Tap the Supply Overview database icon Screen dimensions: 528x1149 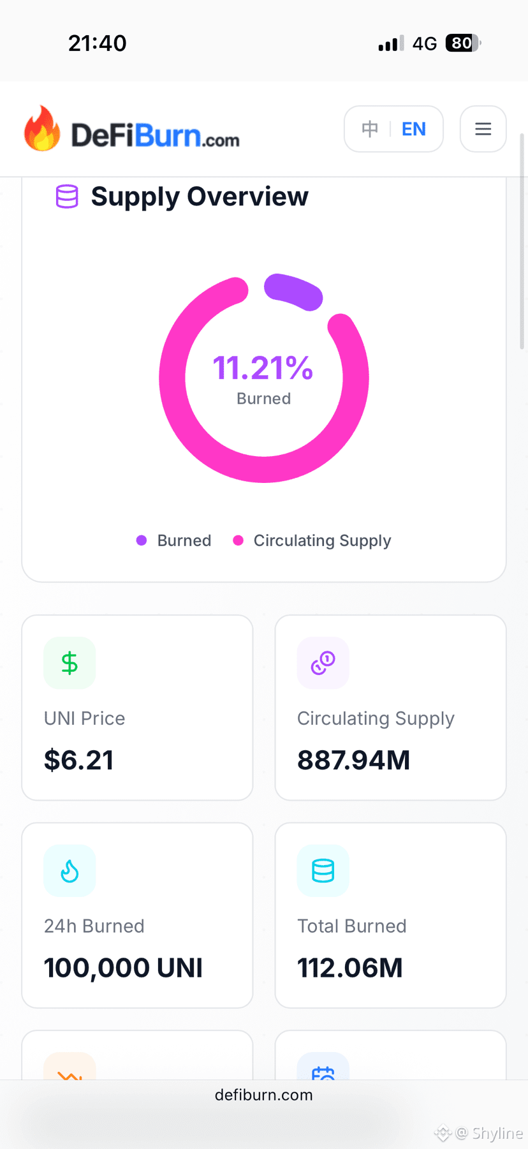[x=67, y=196]
